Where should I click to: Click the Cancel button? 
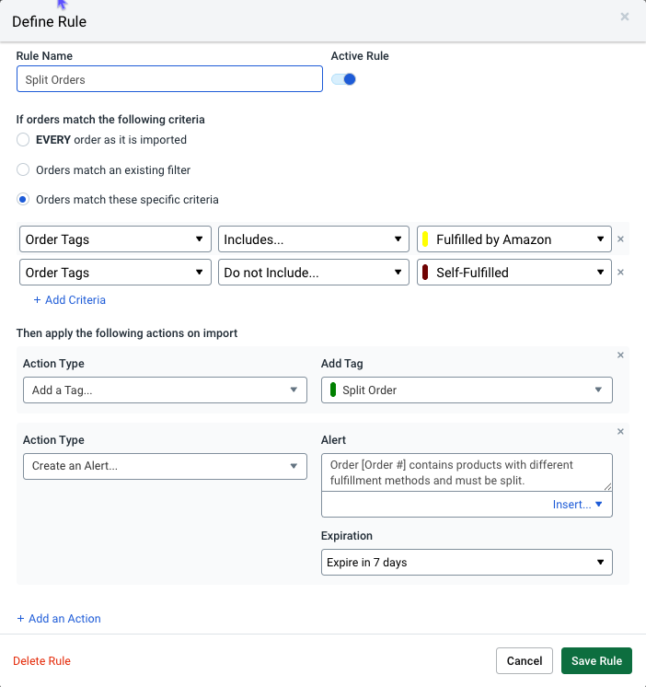click(525, 660)
